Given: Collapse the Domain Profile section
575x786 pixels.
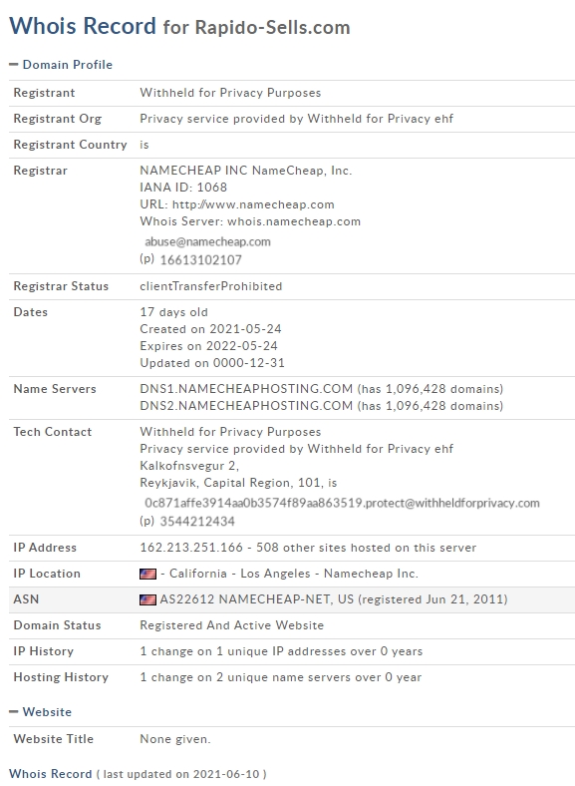Looking at the screenshot, I should [61, 65].
